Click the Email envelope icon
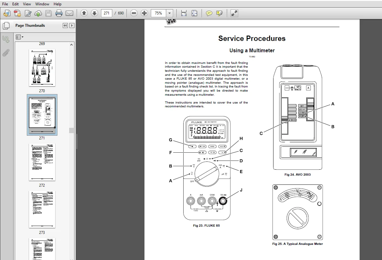Screen dimensions: 382x260 [x=69, y=13]
